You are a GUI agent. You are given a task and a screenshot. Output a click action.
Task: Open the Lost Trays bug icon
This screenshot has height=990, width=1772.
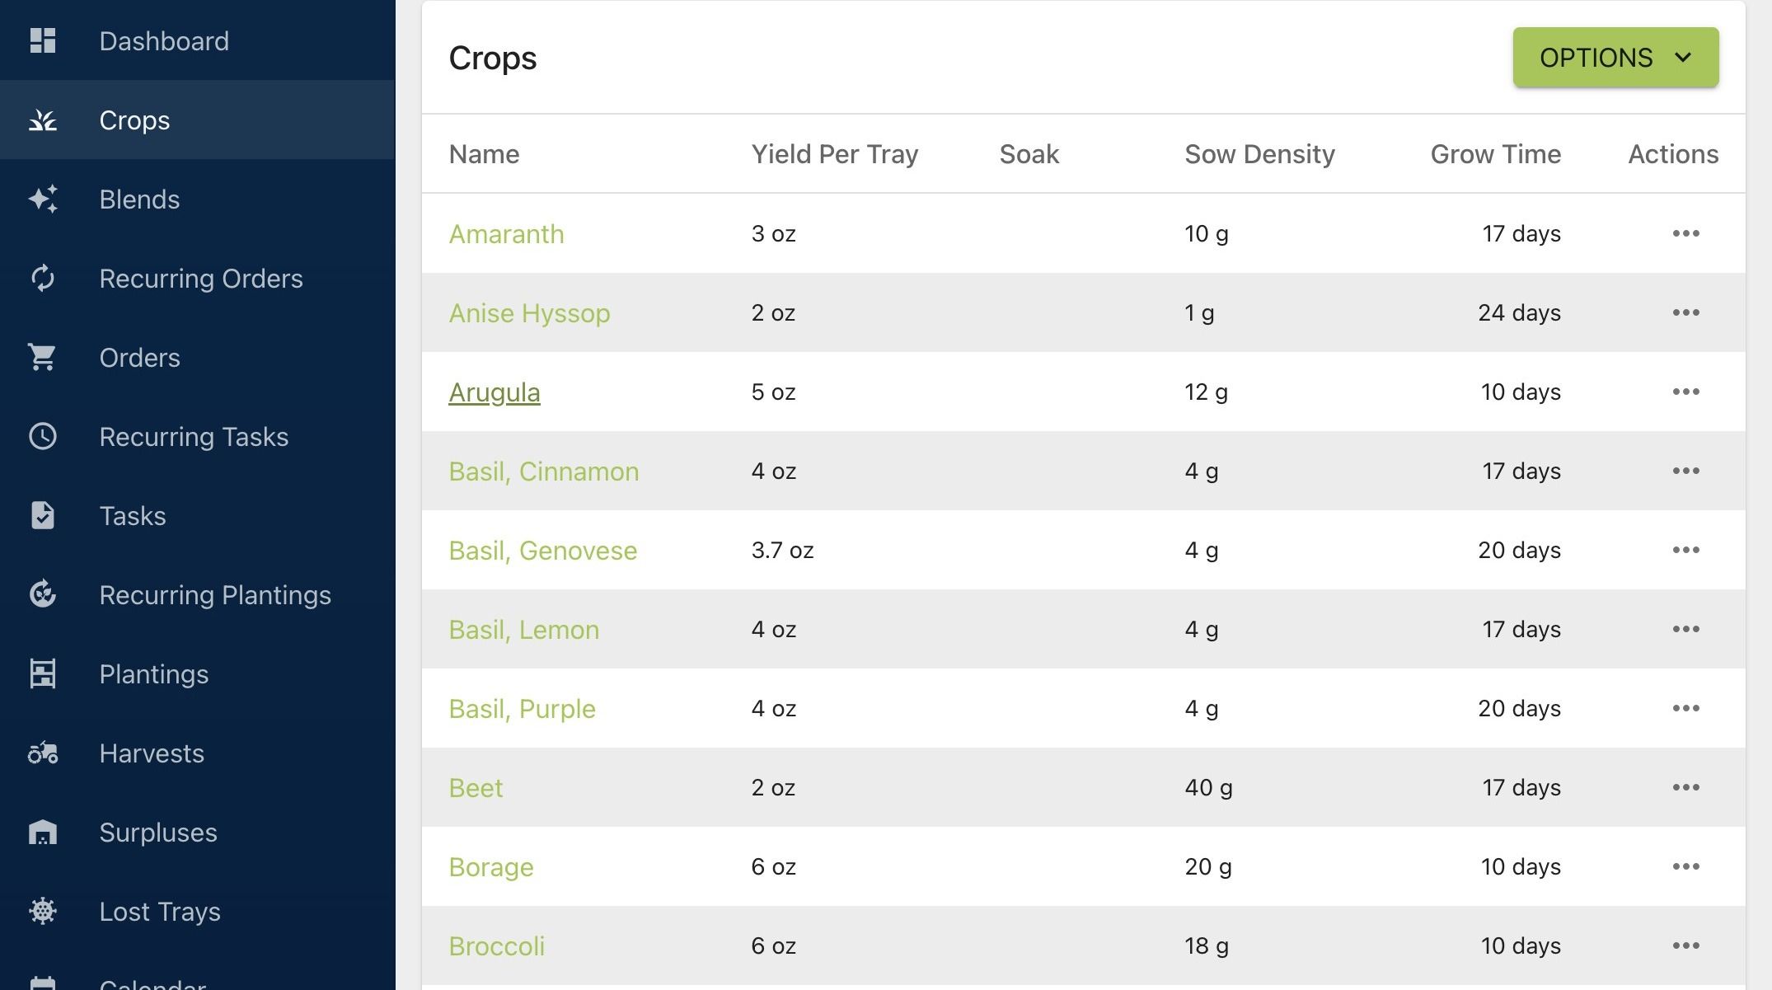click(x=42, y=911)
